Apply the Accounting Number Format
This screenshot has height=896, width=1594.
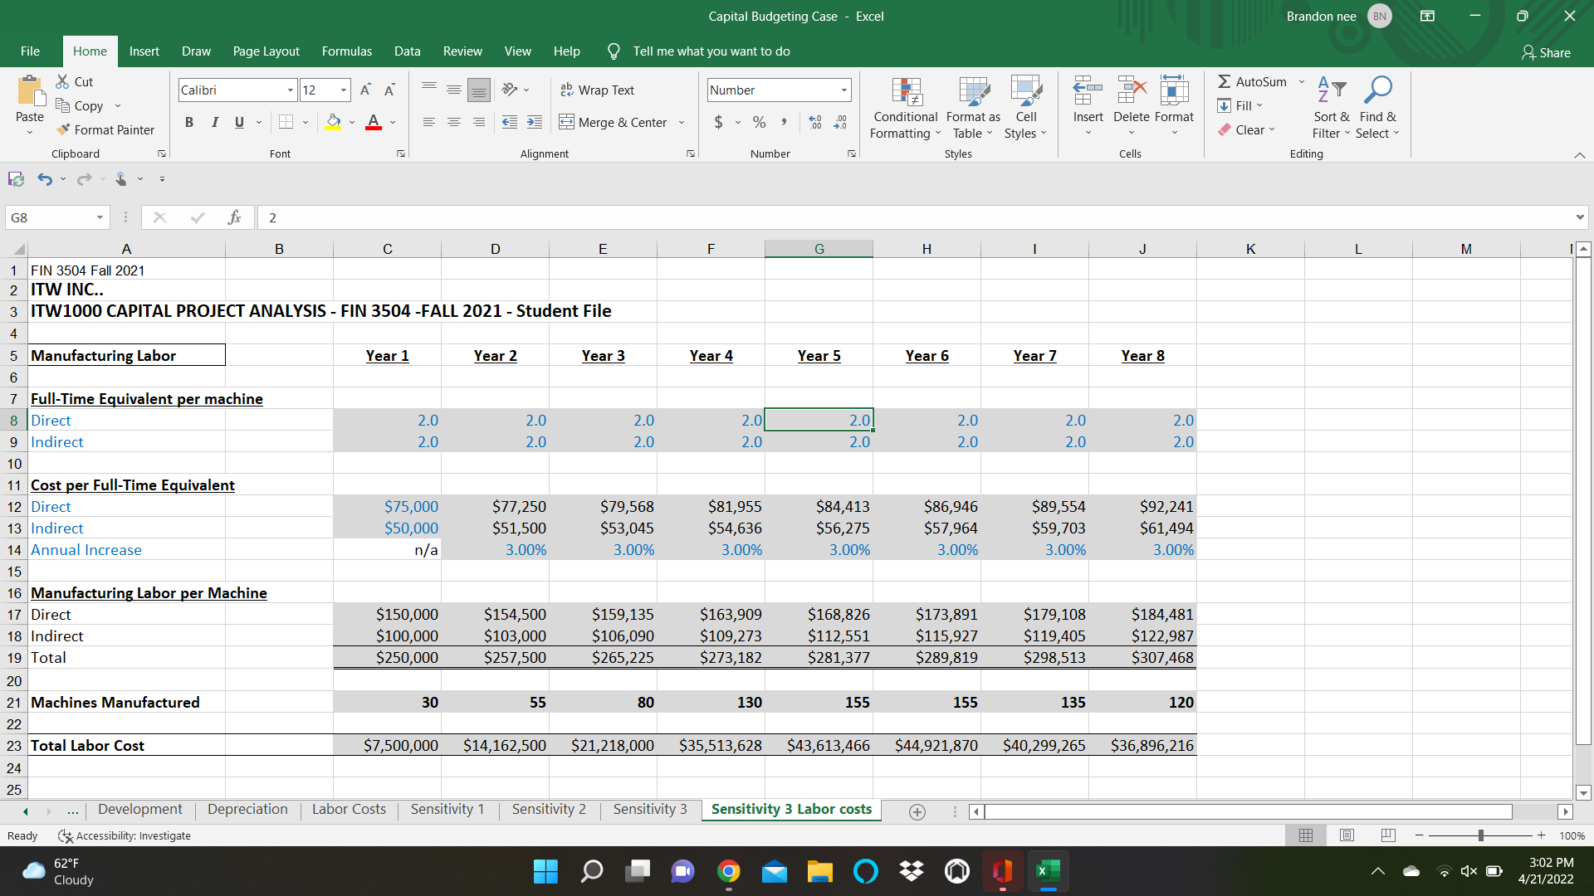tap(717, 121)
